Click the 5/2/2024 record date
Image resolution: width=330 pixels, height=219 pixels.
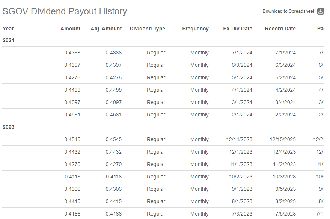coord(285,77)
